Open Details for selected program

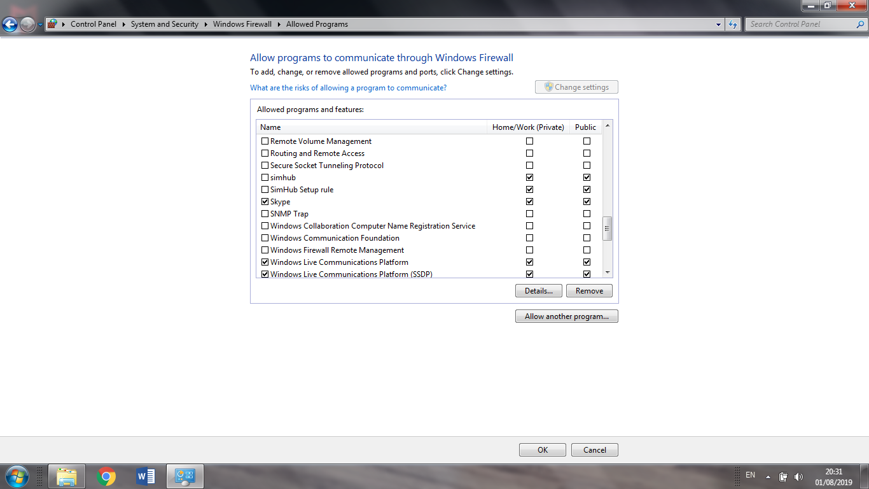pos(539,291)
